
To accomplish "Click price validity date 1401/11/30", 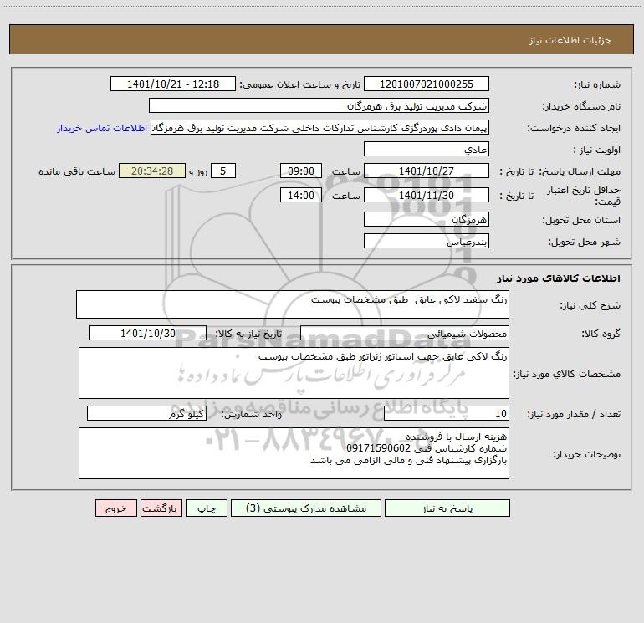I will click(x=427, y=195).
